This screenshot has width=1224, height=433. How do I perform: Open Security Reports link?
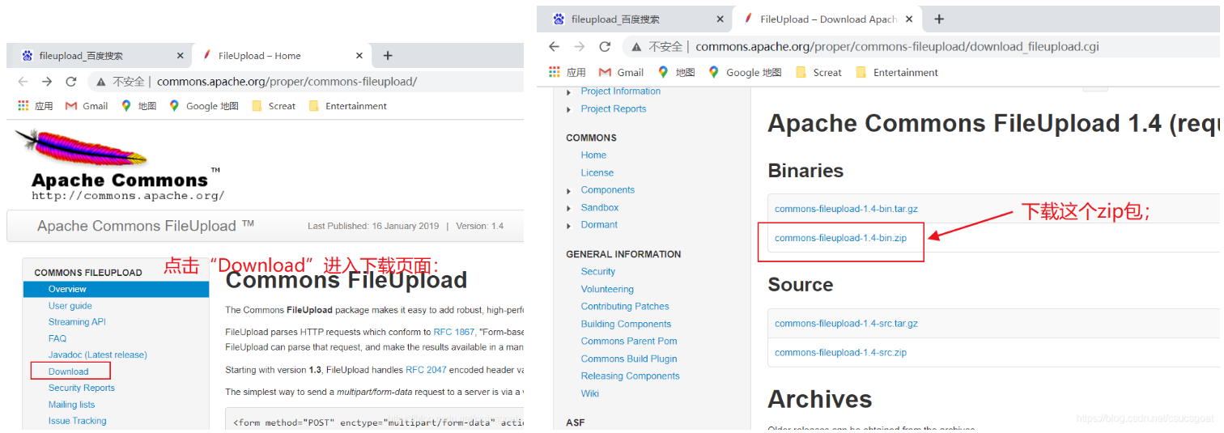(82, 388)
